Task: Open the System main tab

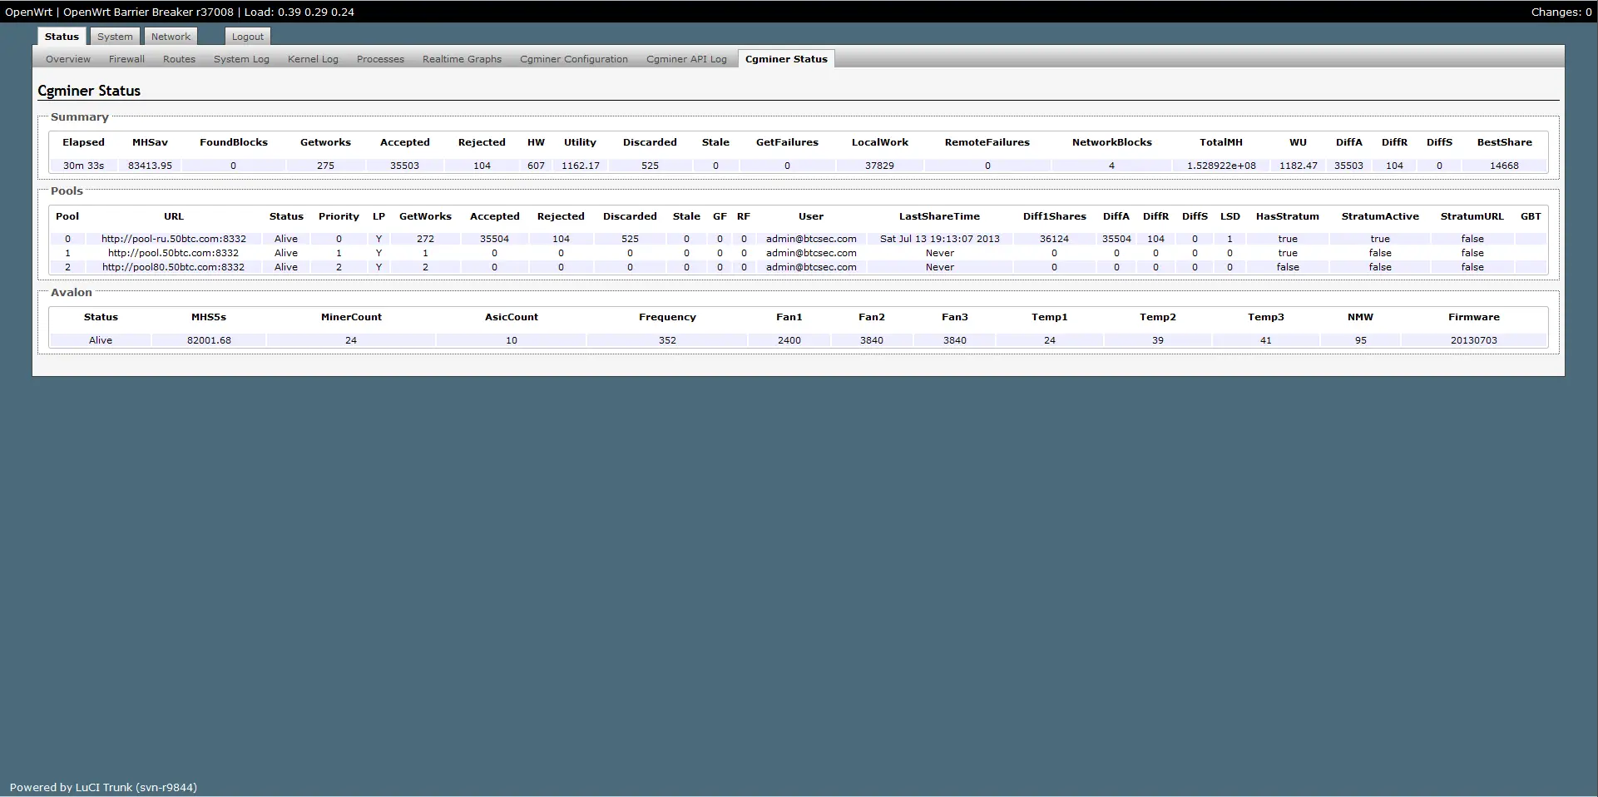Action: coord(115,37)
